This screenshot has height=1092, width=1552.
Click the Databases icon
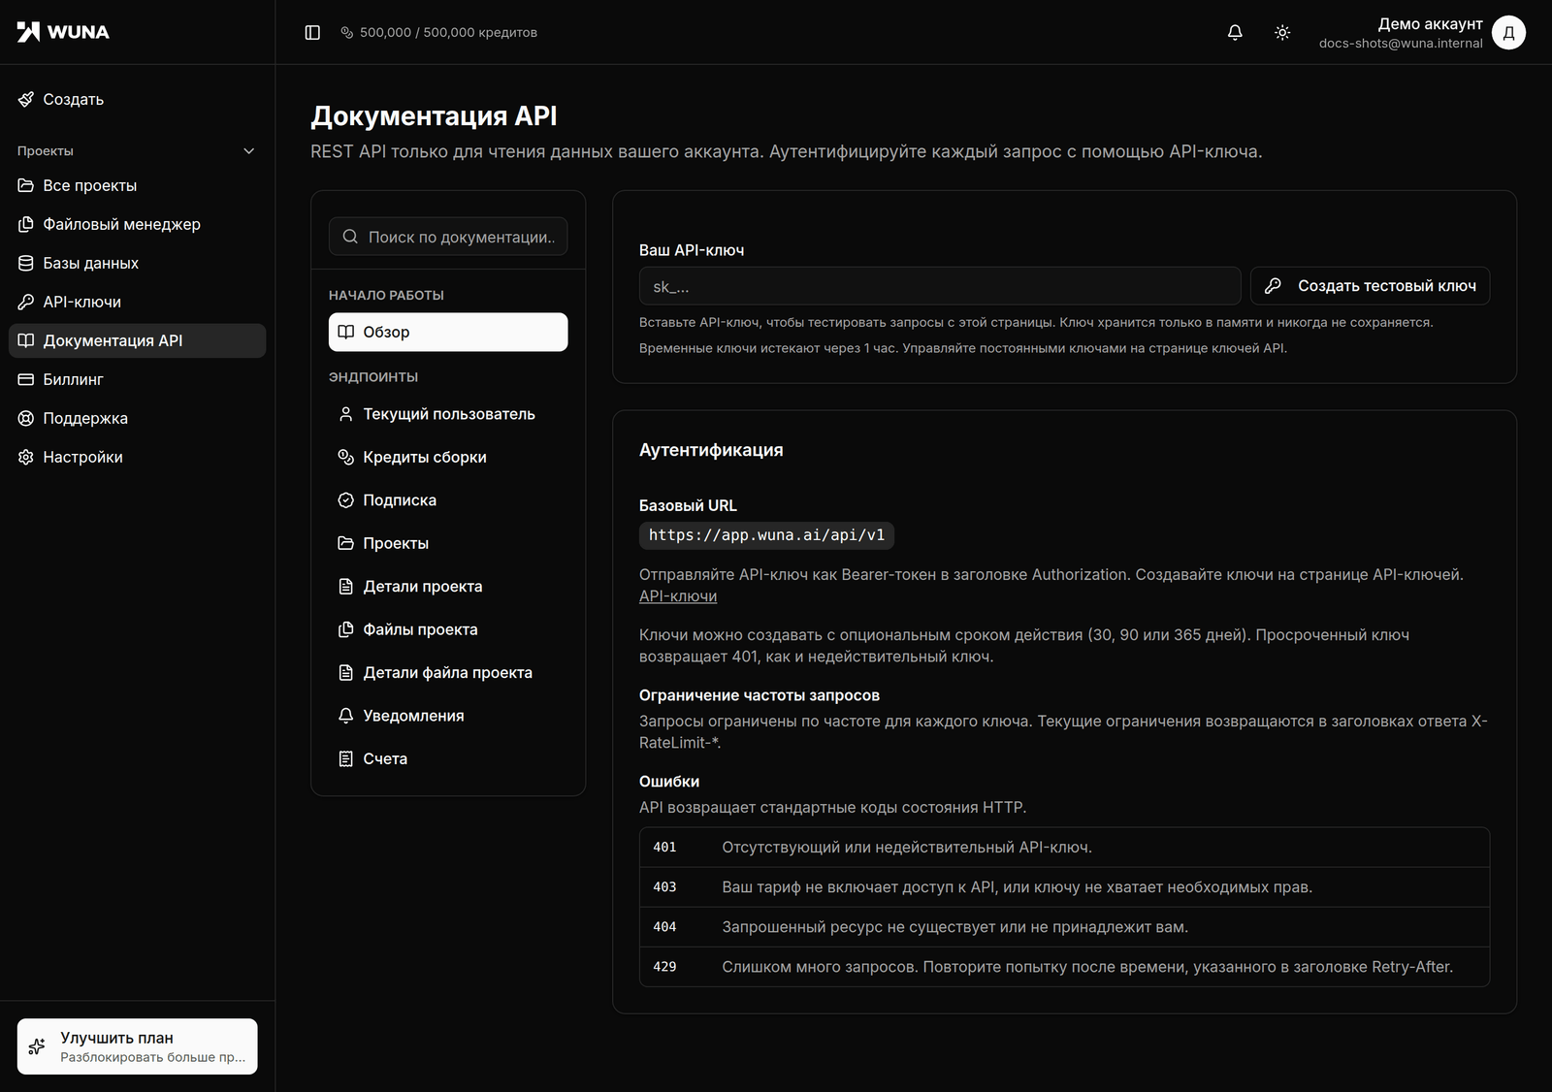[26, 263]
